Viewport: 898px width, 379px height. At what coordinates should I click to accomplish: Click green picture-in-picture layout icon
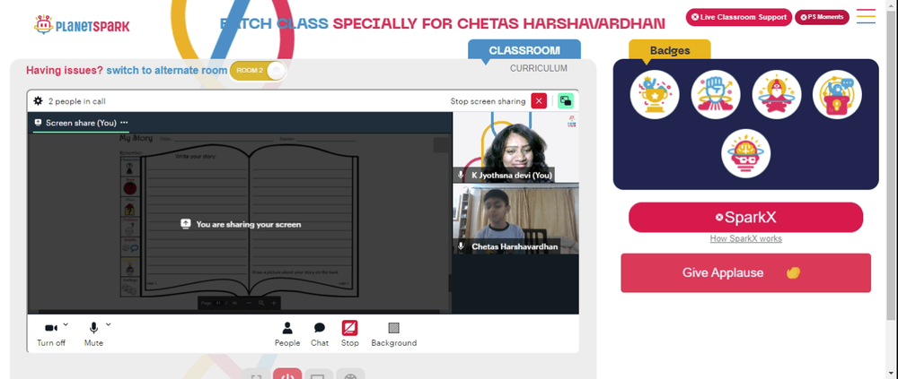point(566,101)
